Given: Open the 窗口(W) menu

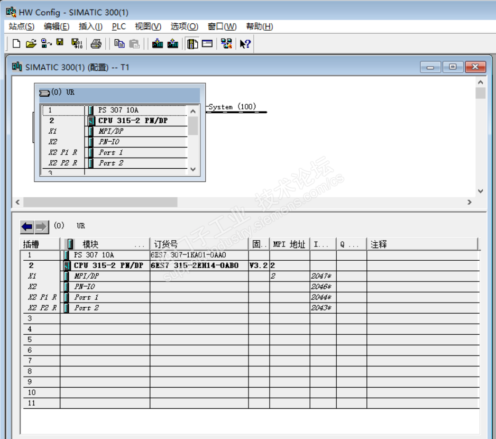Looking at the screenshot, I should [x=222, y=26].
